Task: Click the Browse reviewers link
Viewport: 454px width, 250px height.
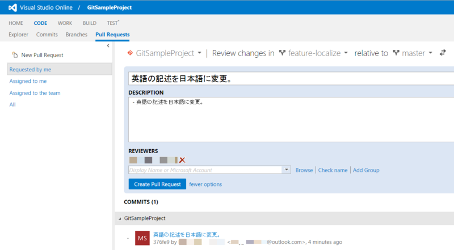Action: [x=304, y=170]
